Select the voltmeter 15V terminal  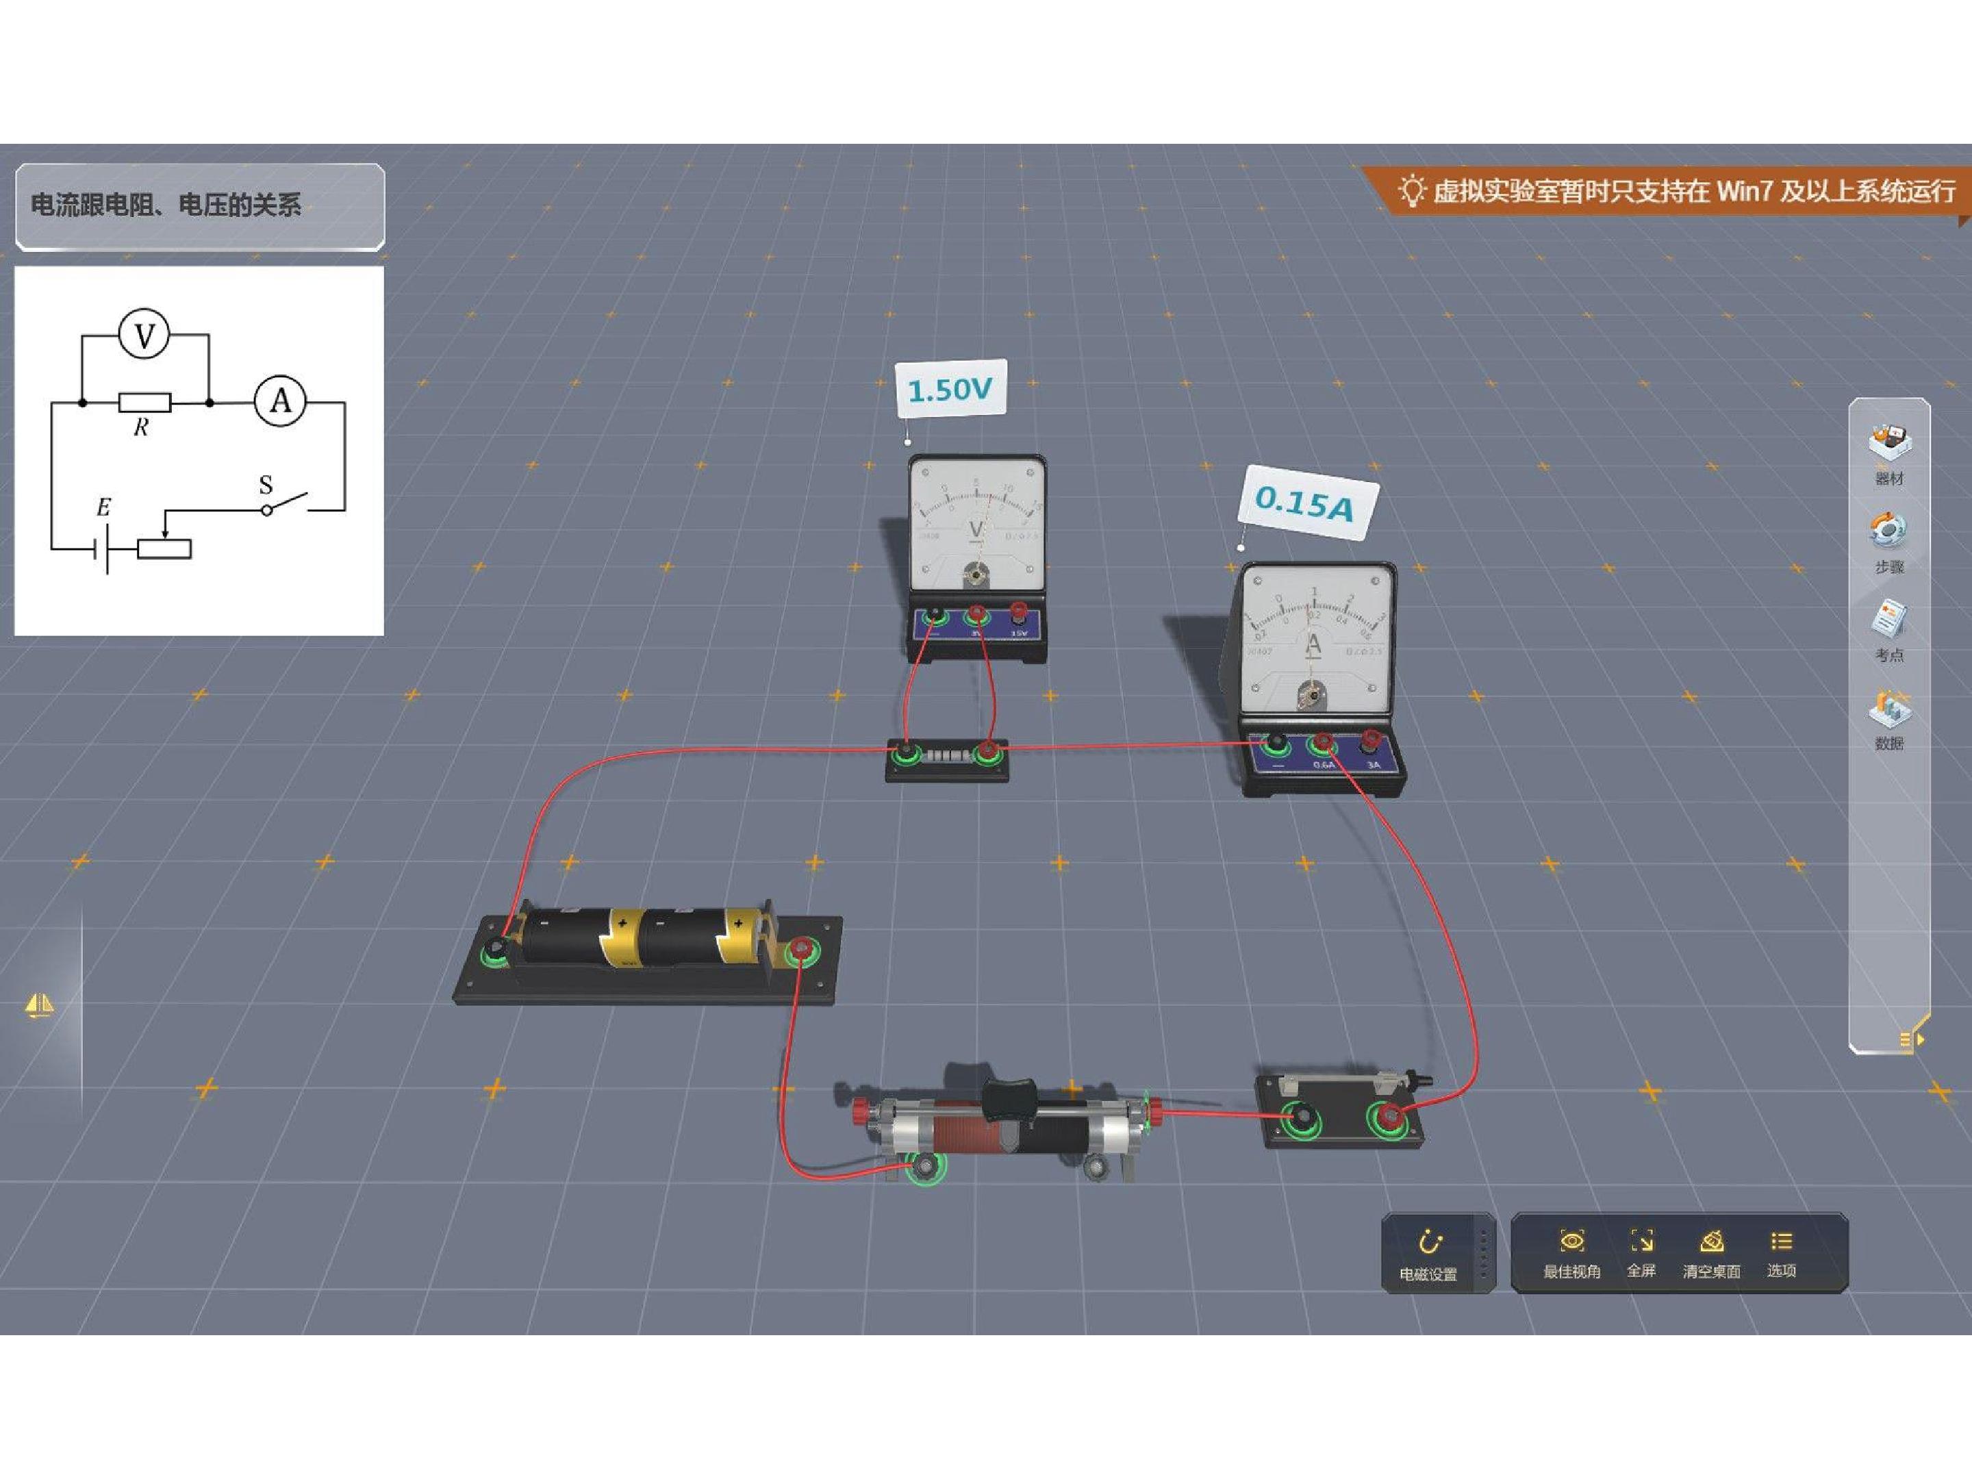[1018, 614]
